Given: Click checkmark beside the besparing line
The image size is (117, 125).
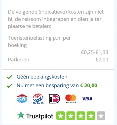Looking at the screenshot, I should coord(9,86).
